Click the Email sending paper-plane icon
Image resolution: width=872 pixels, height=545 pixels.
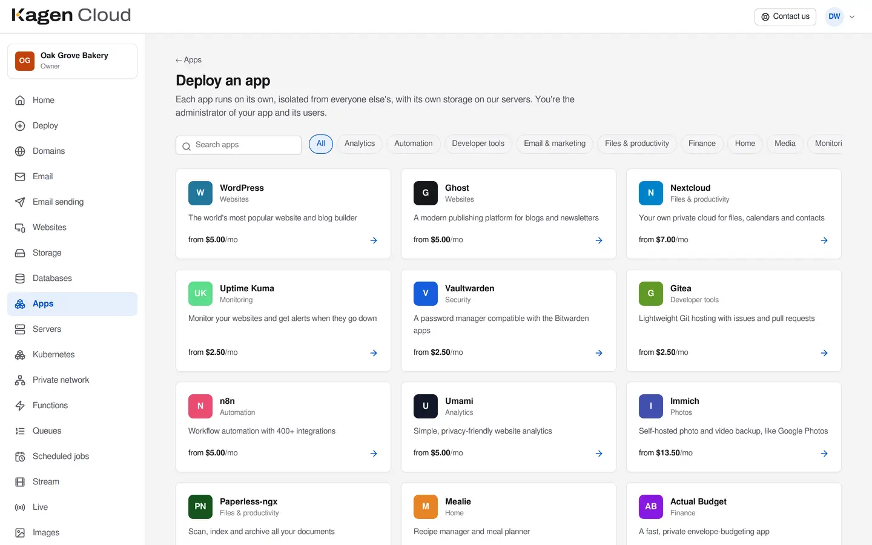tap(20, 202)
